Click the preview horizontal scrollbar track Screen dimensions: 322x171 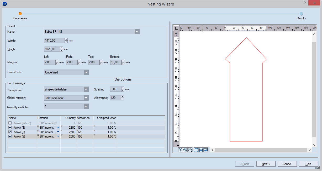tap(261, 150)
